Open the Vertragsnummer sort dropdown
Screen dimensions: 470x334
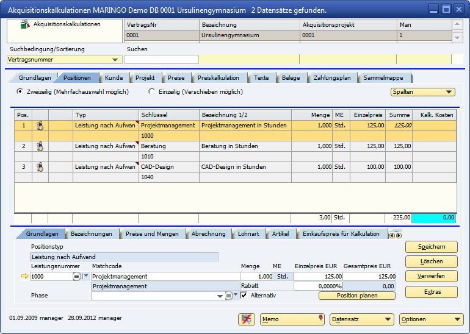tap(115, 60)
